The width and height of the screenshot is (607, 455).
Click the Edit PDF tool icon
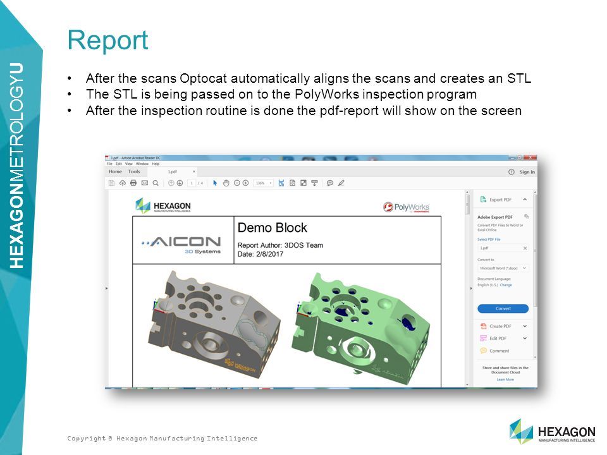point(483,338)
